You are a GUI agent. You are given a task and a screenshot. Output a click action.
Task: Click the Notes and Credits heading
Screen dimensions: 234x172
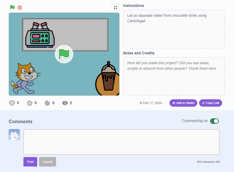[139, 53]
